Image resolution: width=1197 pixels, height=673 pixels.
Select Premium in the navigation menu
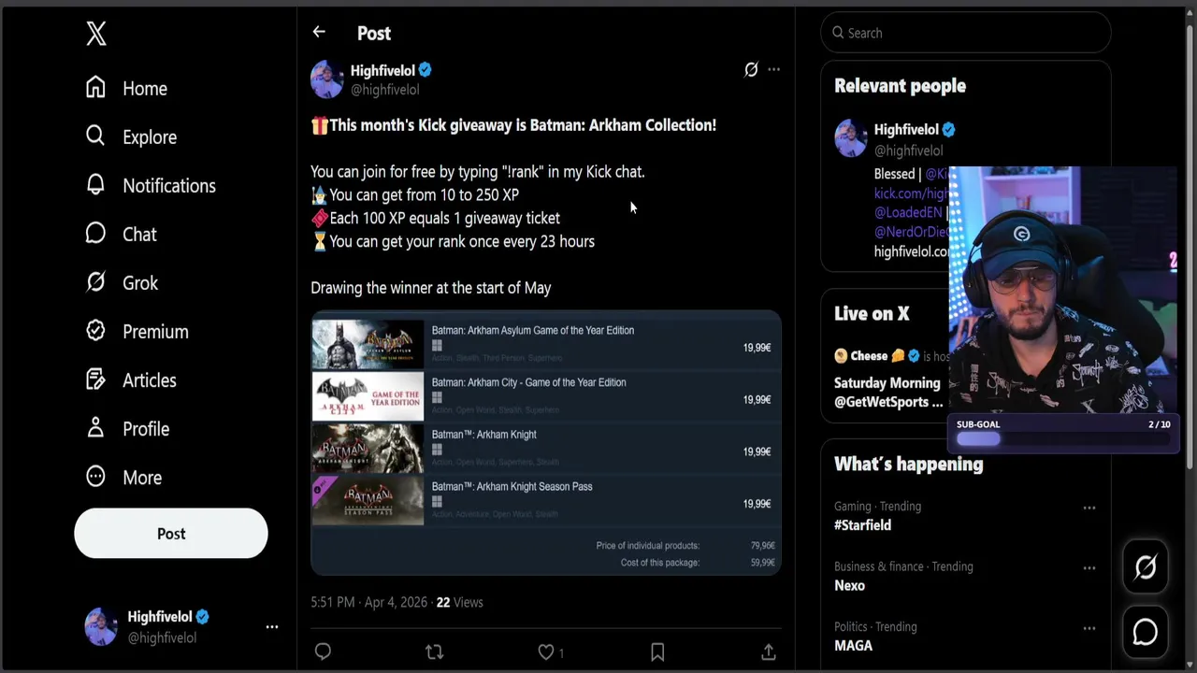(x=155, y=332)
